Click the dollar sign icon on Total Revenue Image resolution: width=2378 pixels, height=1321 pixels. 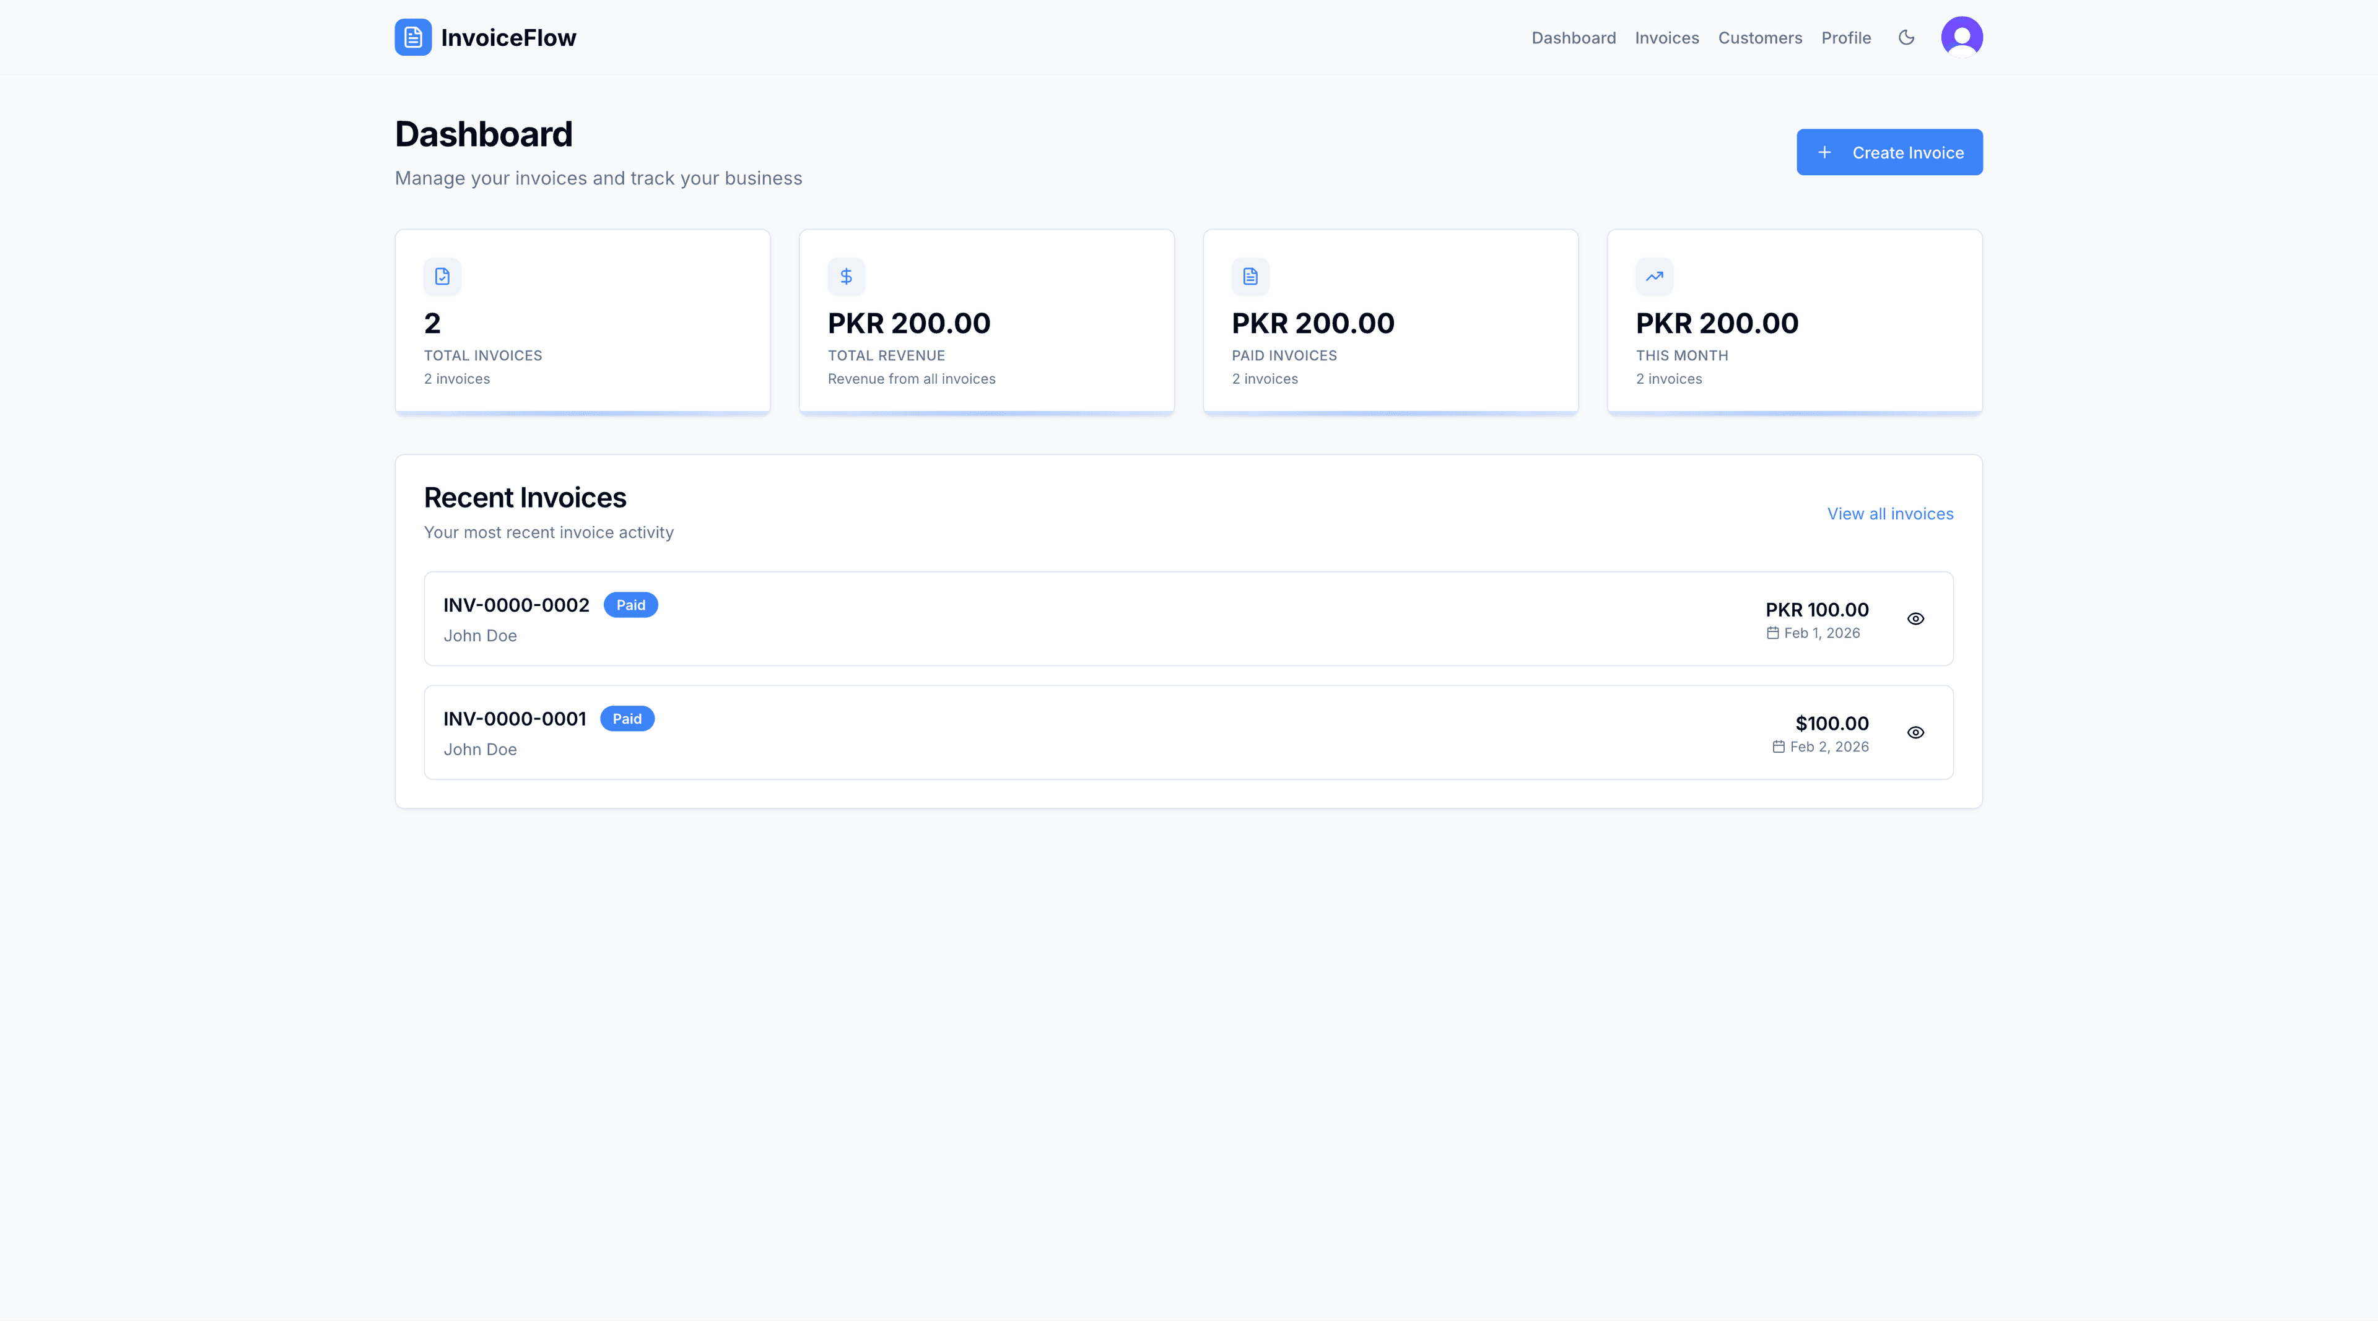(845, 276)
